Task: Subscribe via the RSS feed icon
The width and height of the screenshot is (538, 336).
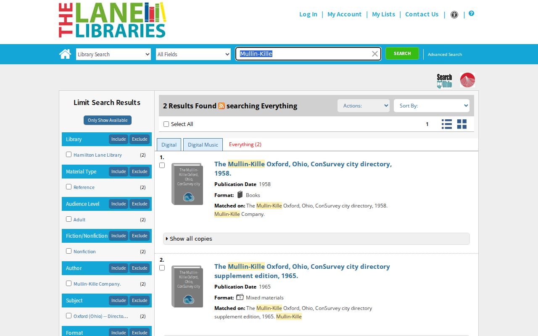Action: pos(222,106)
